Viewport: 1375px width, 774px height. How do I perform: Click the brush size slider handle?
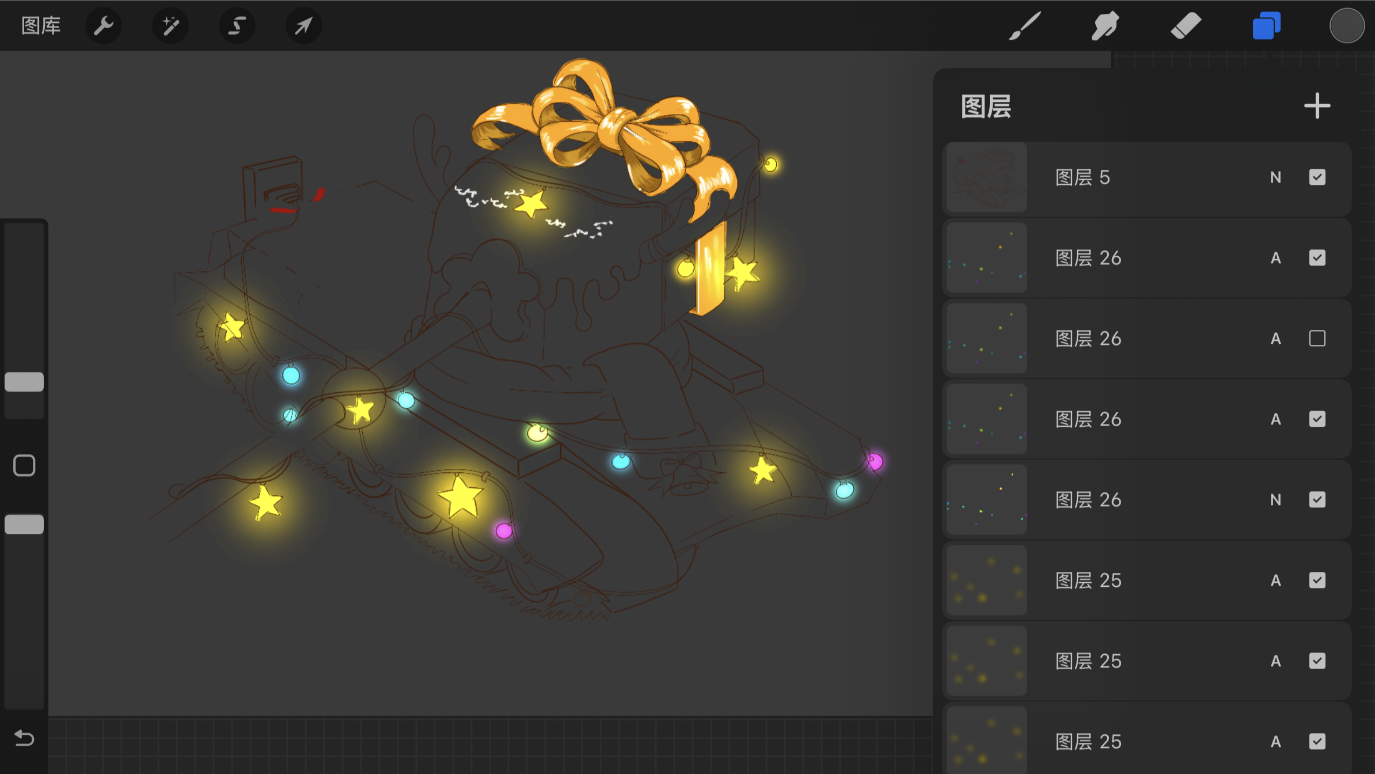pyautogui.click(x=24, y=382)
